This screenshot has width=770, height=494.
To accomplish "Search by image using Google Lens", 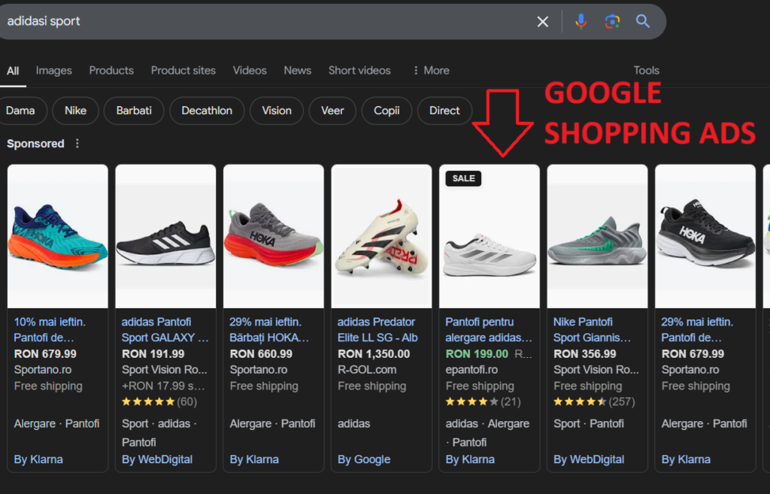I will pyautogui.click(x=611, y=21).
